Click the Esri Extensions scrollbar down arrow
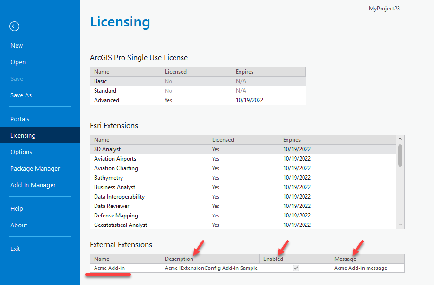Viewport: 434px width, 285px height. (400, 224)
